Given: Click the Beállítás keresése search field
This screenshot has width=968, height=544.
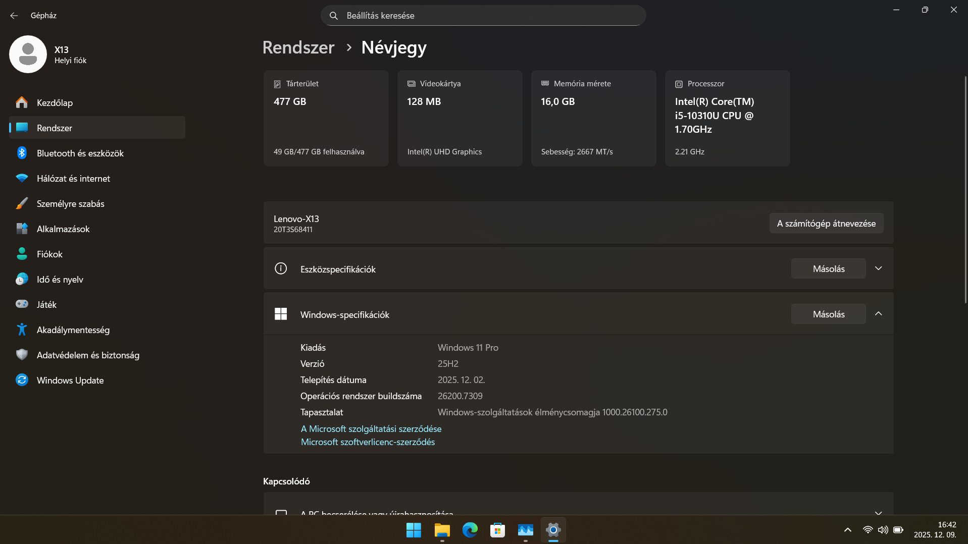Looking at the screenshot, I should coord(483,16).
